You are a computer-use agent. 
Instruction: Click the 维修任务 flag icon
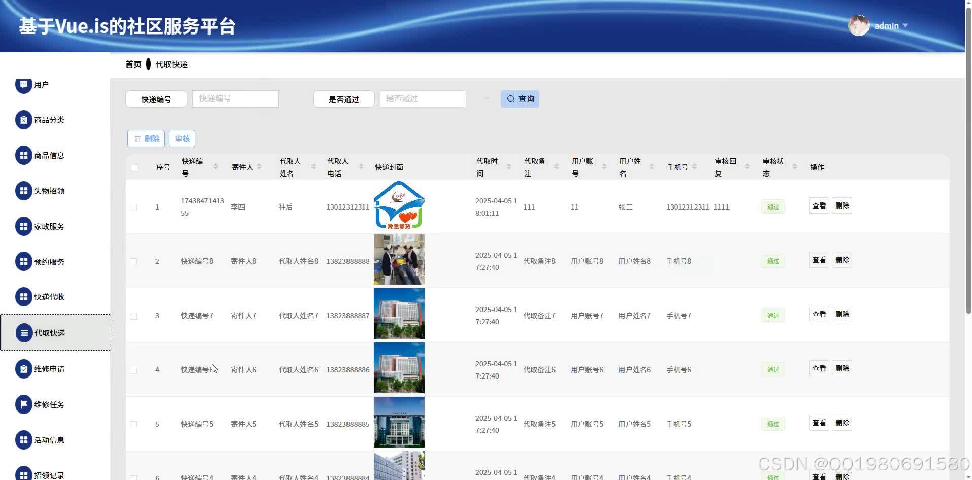(x=24, y=404)
